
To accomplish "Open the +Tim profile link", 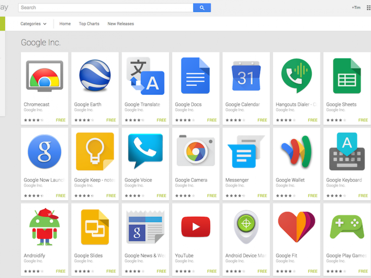I will click(356, 8).
